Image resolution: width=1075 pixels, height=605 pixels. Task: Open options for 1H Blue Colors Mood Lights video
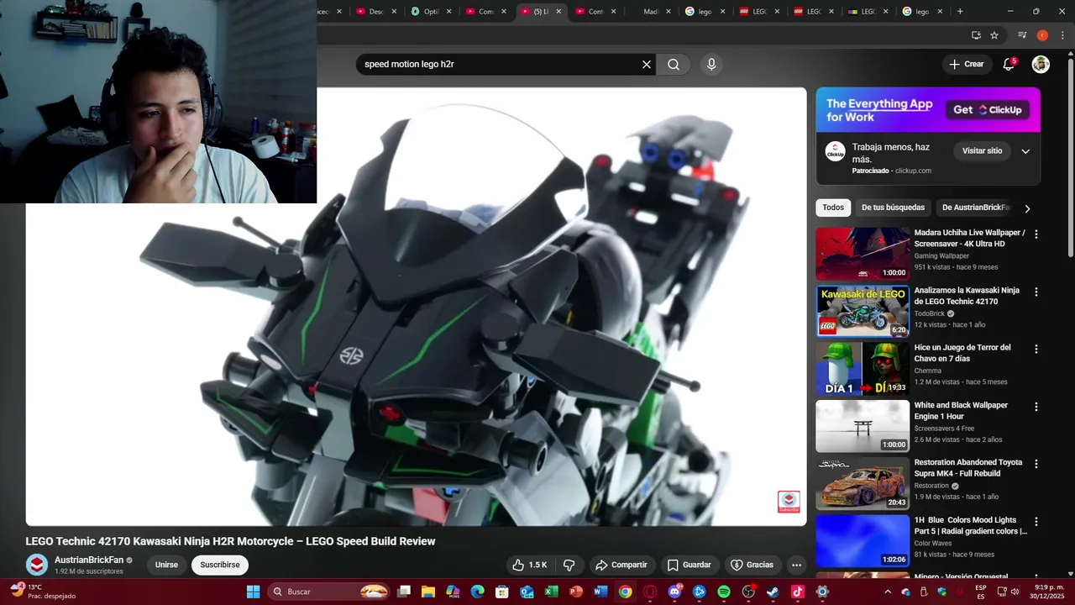pos(1036,522)
